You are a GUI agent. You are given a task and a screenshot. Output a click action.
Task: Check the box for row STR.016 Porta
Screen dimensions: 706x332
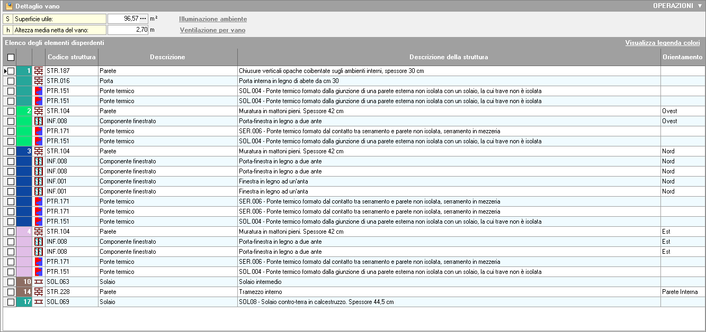11,81
